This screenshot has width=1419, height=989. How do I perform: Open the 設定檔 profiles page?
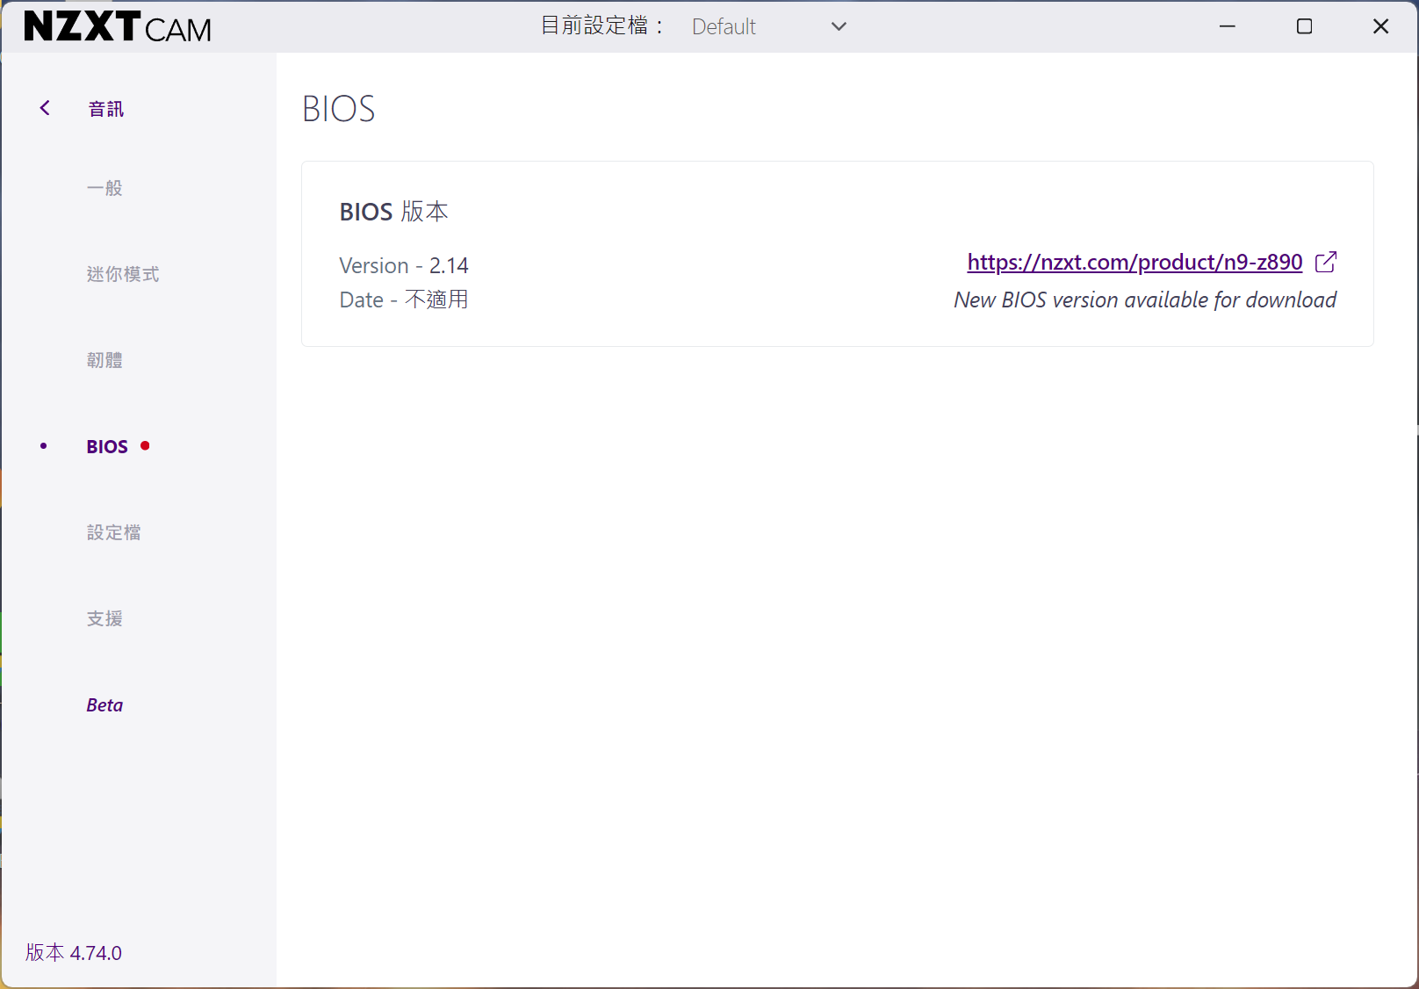pos(114,532)
